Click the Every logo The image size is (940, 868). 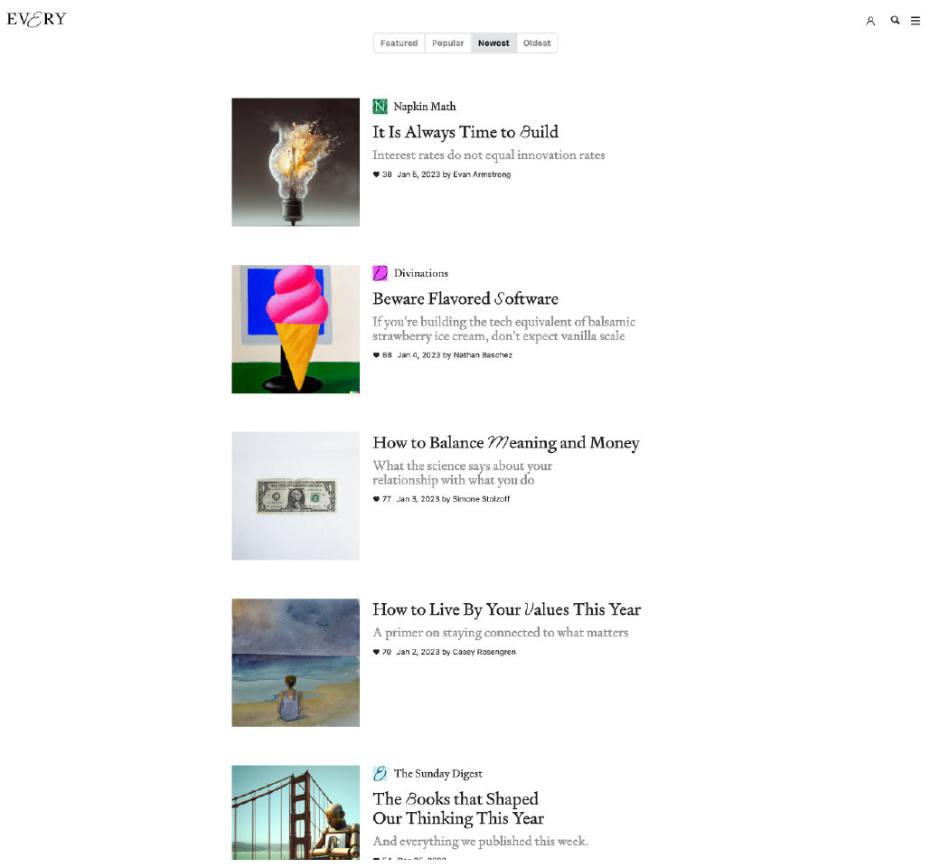pyautogui.click(x=36, y=19)
